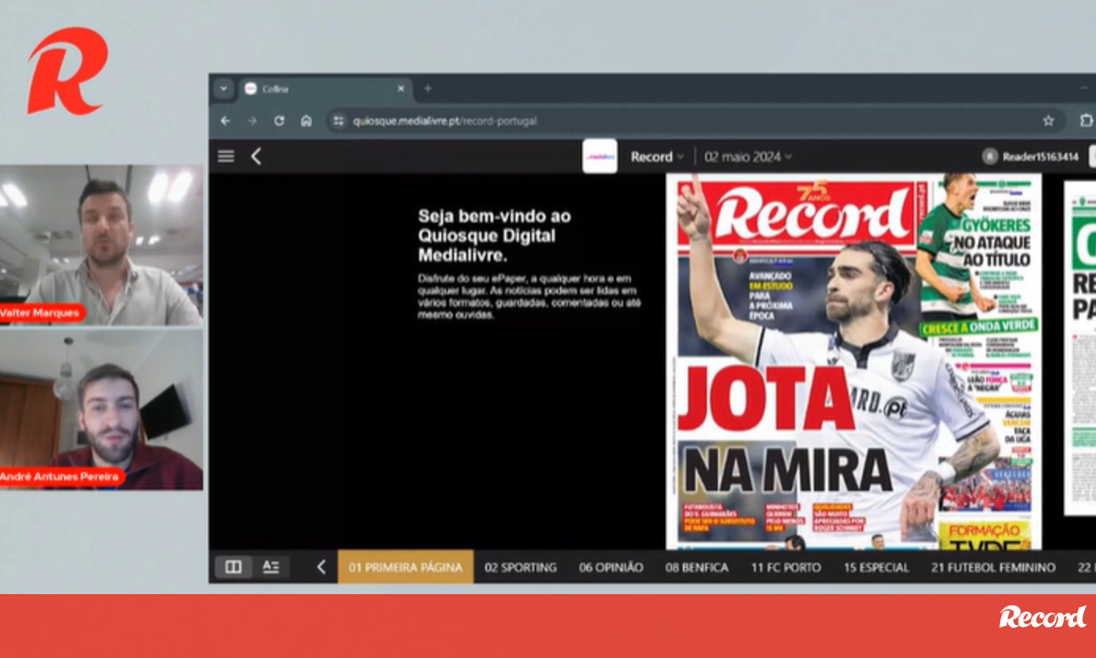Viewport: 1096px width, 658px height.
Task: Go to the 15 Especial section
Action: (x=876, y=568)
